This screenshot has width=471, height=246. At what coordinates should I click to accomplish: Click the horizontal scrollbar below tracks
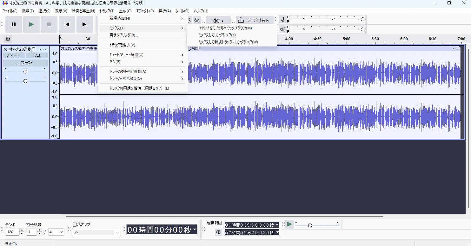click(224, 217)
